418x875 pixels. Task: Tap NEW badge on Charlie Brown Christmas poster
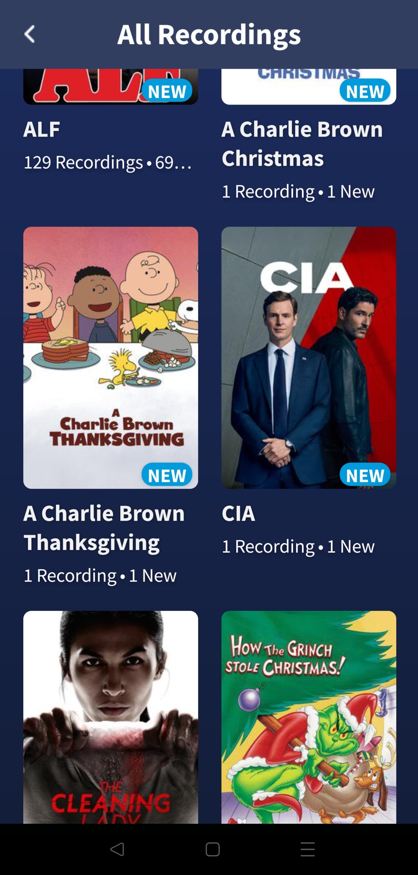tap(365, 91)
